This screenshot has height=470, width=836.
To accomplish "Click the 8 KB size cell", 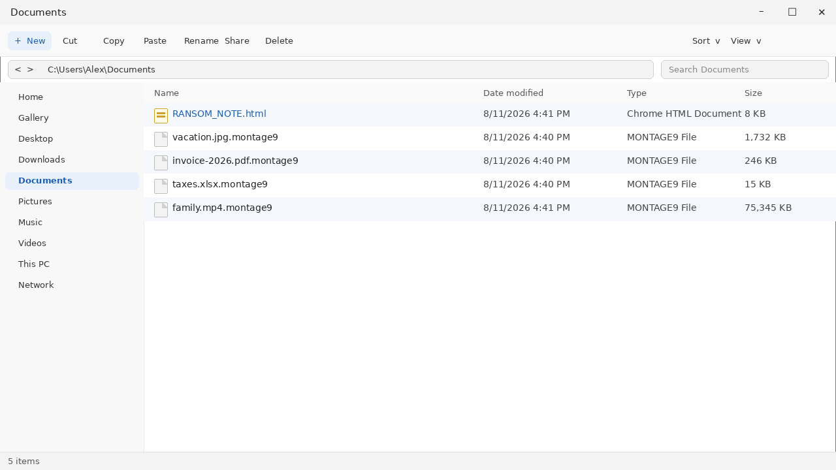I will [x=755, y=114].
